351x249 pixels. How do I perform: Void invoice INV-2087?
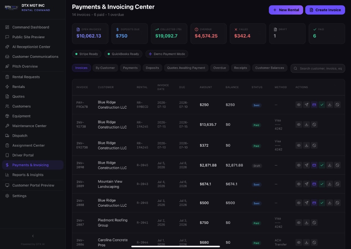tap(314, 223)
